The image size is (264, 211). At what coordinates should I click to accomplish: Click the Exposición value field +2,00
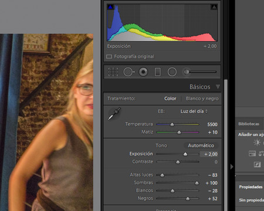click(209, 154)
